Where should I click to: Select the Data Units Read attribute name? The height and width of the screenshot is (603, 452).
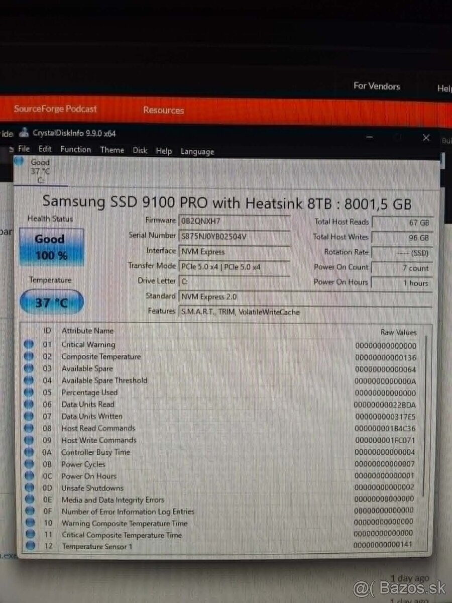coord(88,405)
